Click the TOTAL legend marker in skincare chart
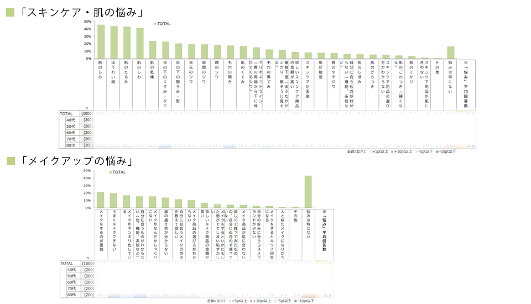Viewport: 531px width, 304px height. 155,24
